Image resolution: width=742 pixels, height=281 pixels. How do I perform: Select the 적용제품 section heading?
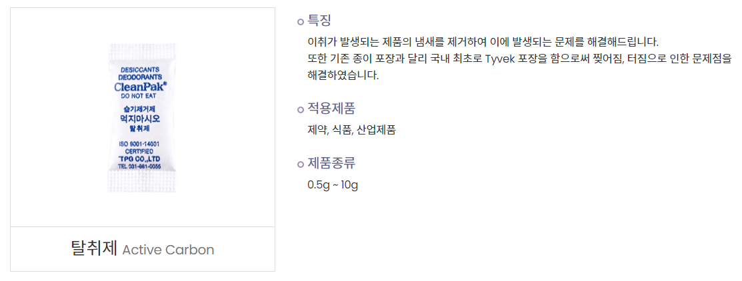(331, 109)
